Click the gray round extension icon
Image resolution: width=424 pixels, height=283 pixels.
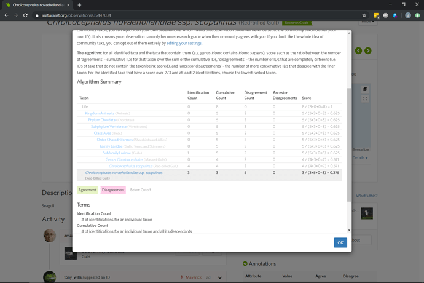coord(386,15)
